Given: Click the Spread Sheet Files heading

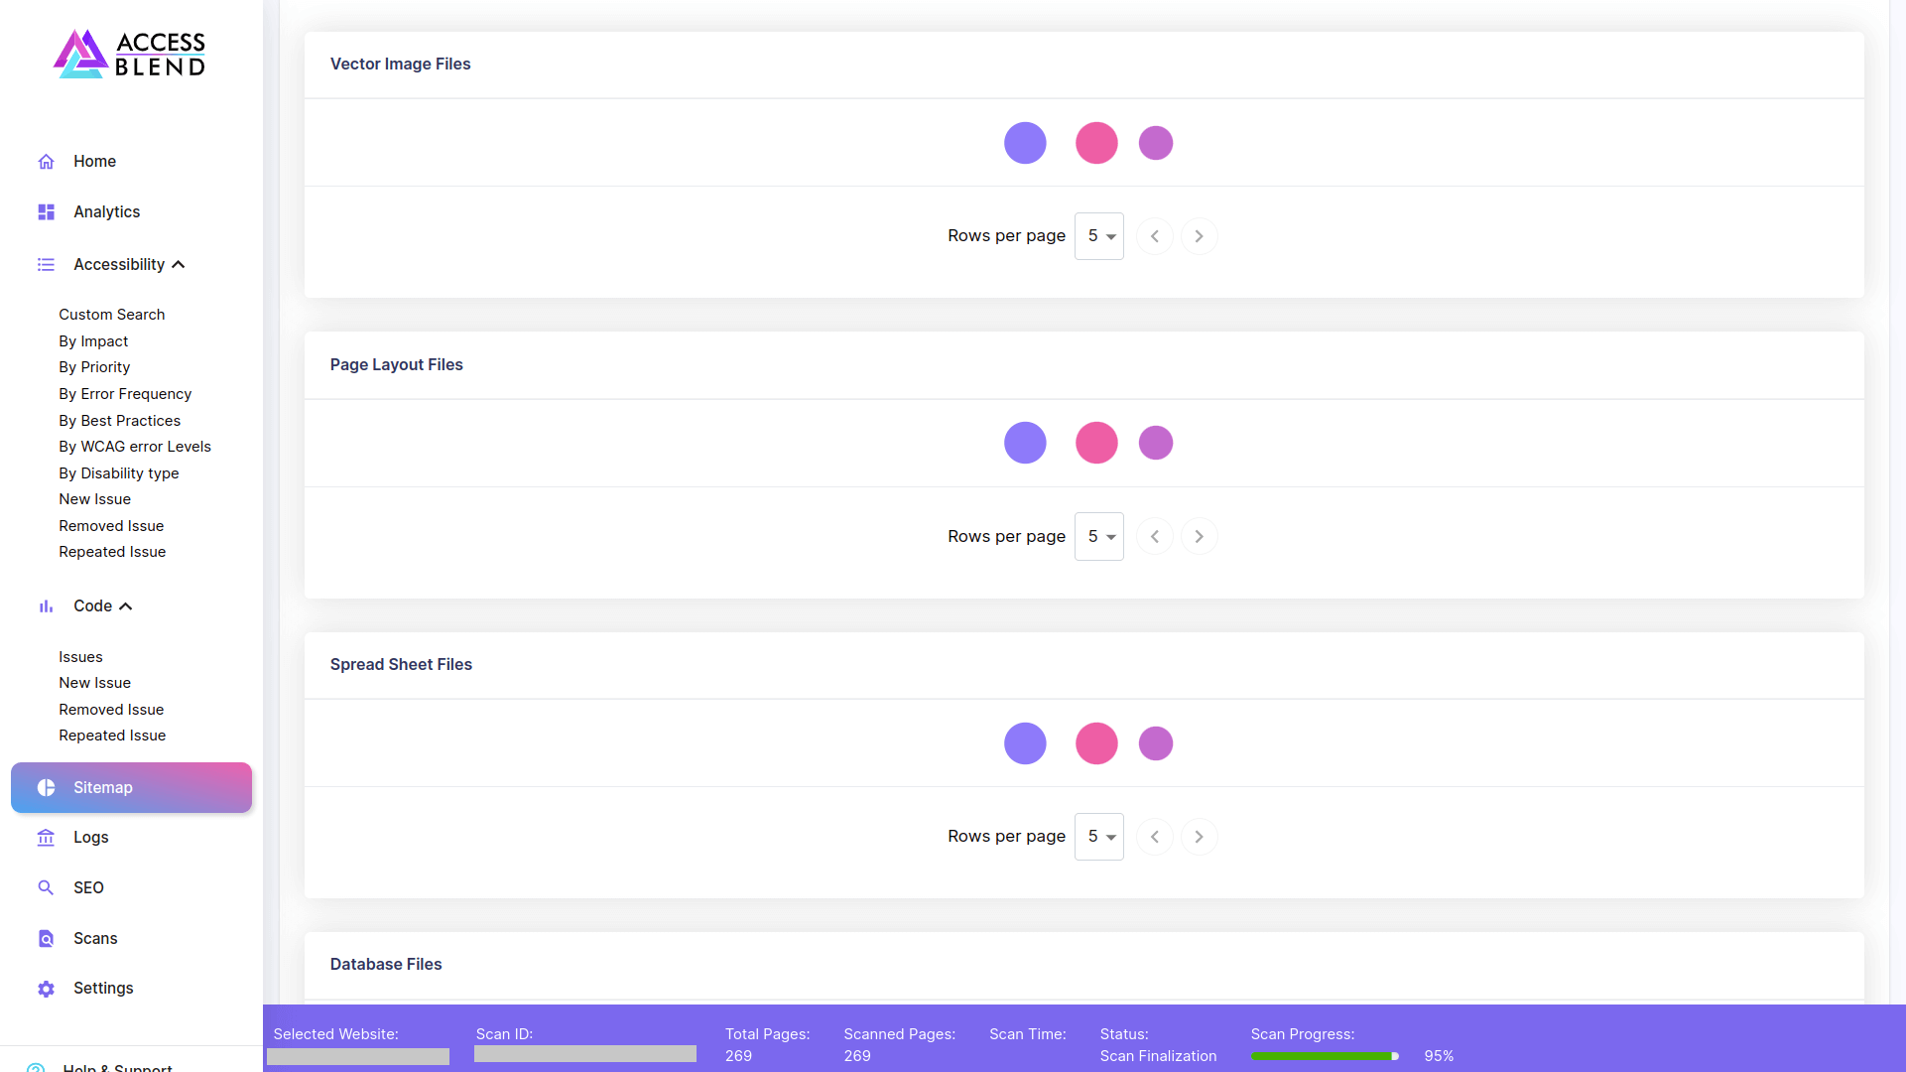Looking at the screenshot, I should coord(401,664).
